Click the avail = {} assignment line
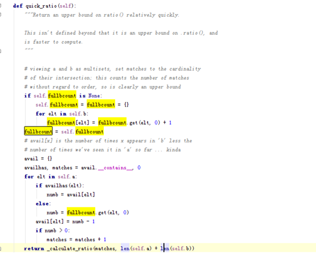This screenshot has width=316, height=262. [x=38, y=158]
